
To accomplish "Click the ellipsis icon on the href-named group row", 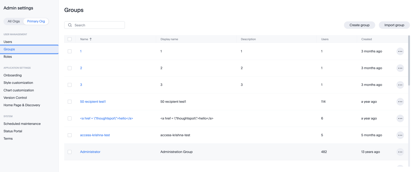I will click(x=400, y=118).
